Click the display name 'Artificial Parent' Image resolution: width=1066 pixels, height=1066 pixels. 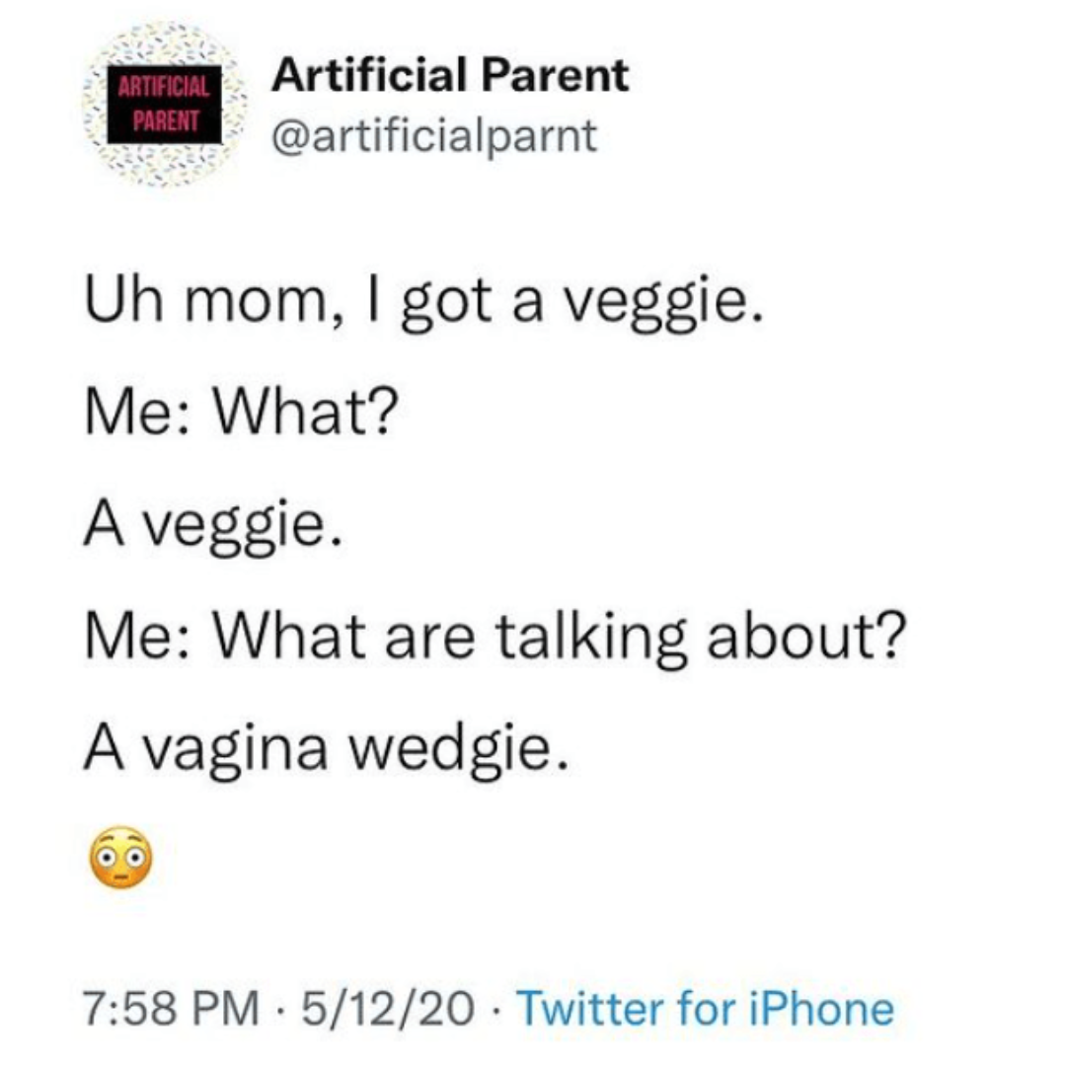click(449, 74)
